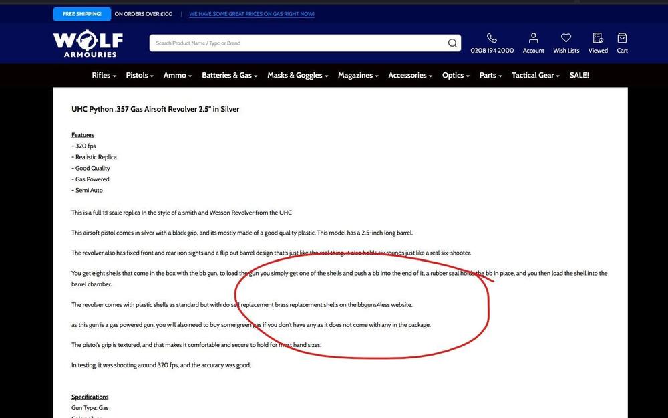
Task: Expand the Rifles dropdown menu
Action: click(x=104, y=76)
